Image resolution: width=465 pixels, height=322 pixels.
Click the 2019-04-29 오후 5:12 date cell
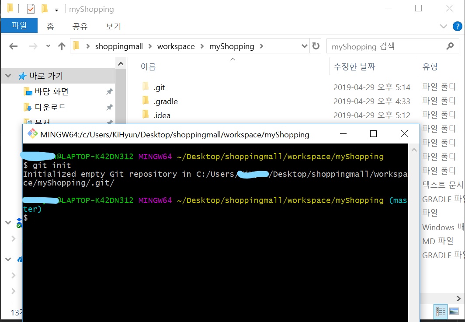pyautogui.click(x=371, y=115)
